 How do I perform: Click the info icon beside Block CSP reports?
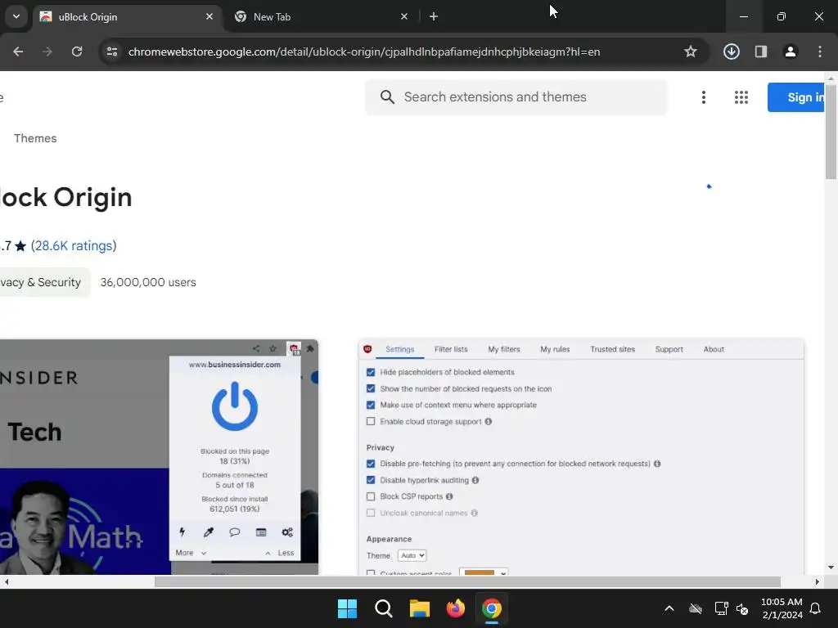pos(449,496)
